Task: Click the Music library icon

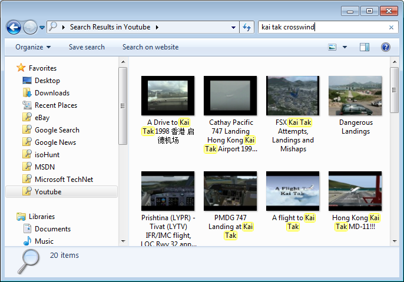Action: click(27, 241)
